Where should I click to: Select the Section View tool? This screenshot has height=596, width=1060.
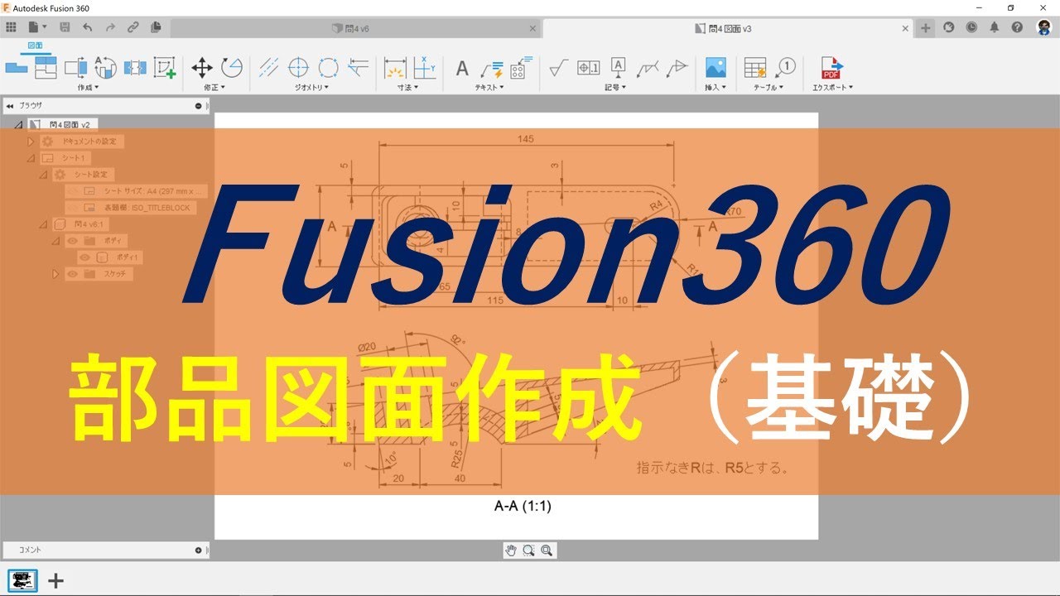coord(75,67)
